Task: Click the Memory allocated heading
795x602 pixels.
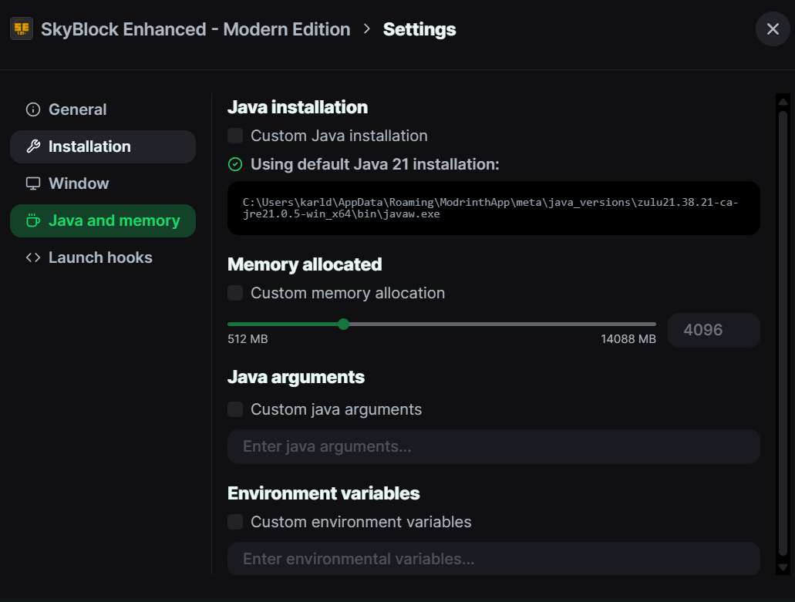Action: point(305,264)
